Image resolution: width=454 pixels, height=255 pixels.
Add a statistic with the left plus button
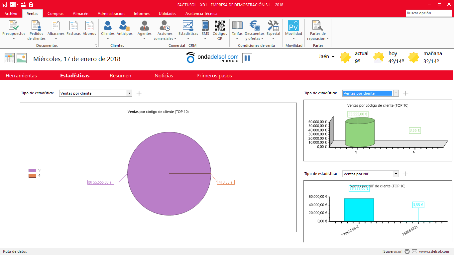[139, 93]
